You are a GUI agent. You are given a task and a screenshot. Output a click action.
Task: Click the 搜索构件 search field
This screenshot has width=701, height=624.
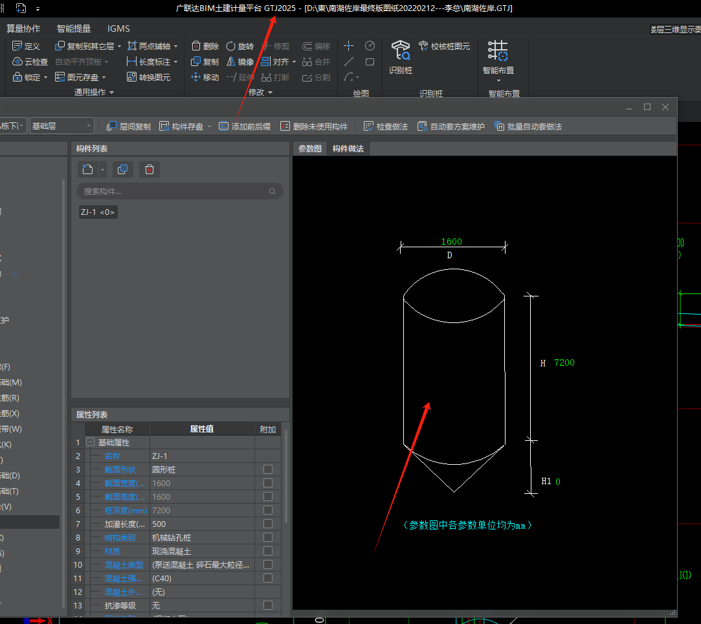(180, 192)
